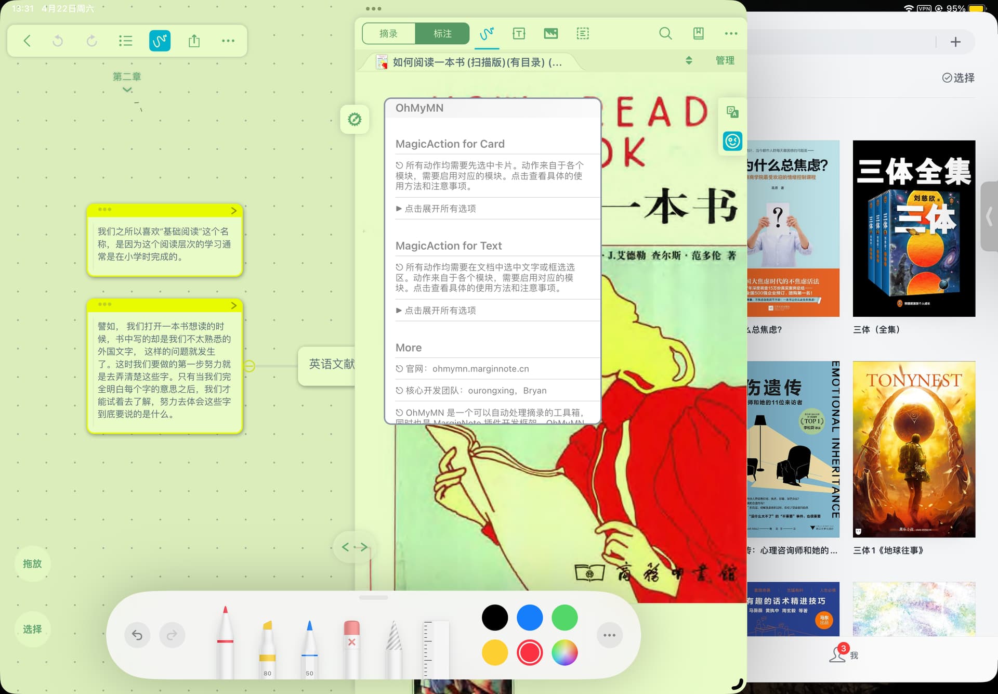Select the document handwriting pen icon
The height and width of the screenshot is (694, 998).
pyautogui.click(x=487, y=34)
